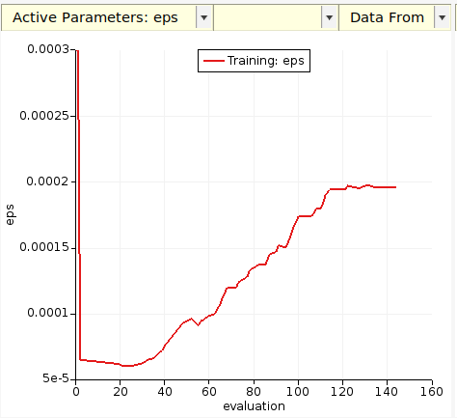Click the evaluation x-axis title
This screenshot has height=418, width=457.
[x=254, y=406]
